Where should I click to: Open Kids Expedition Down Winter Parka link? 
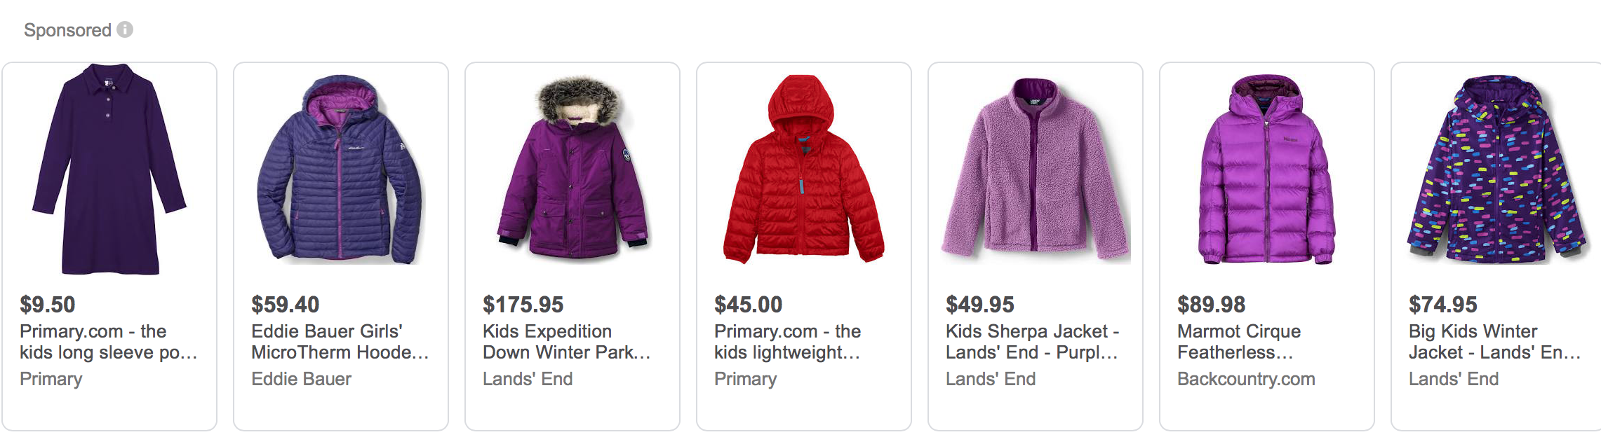[567, 342]
